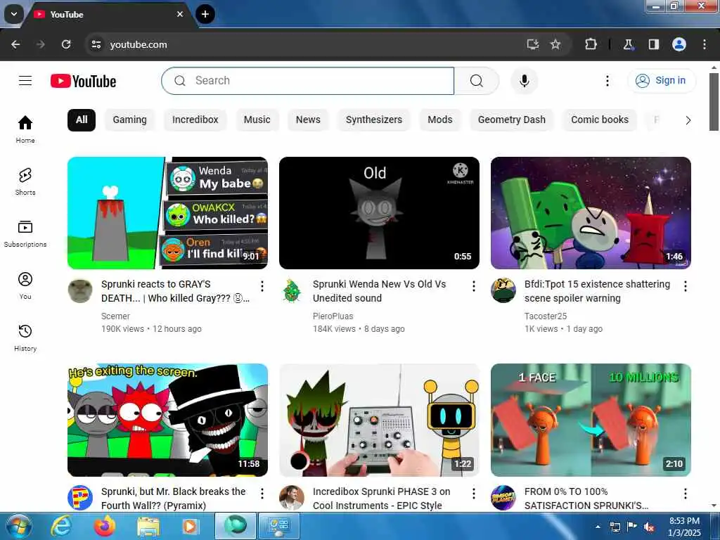The height and width of the screenshot is (540, 720).
Task: Open Scemer channel avatar
Action: pos(80,290)
